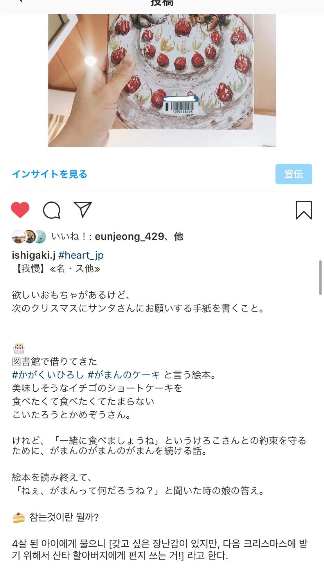Tap the back arrow in the header
This screenshot has width=324, height=576.
[20, 2]
